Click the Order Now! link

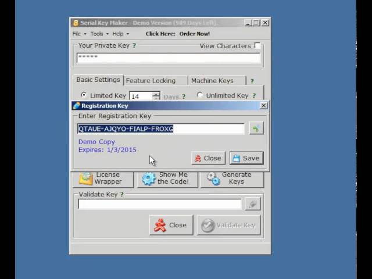(x=195, y=34)
